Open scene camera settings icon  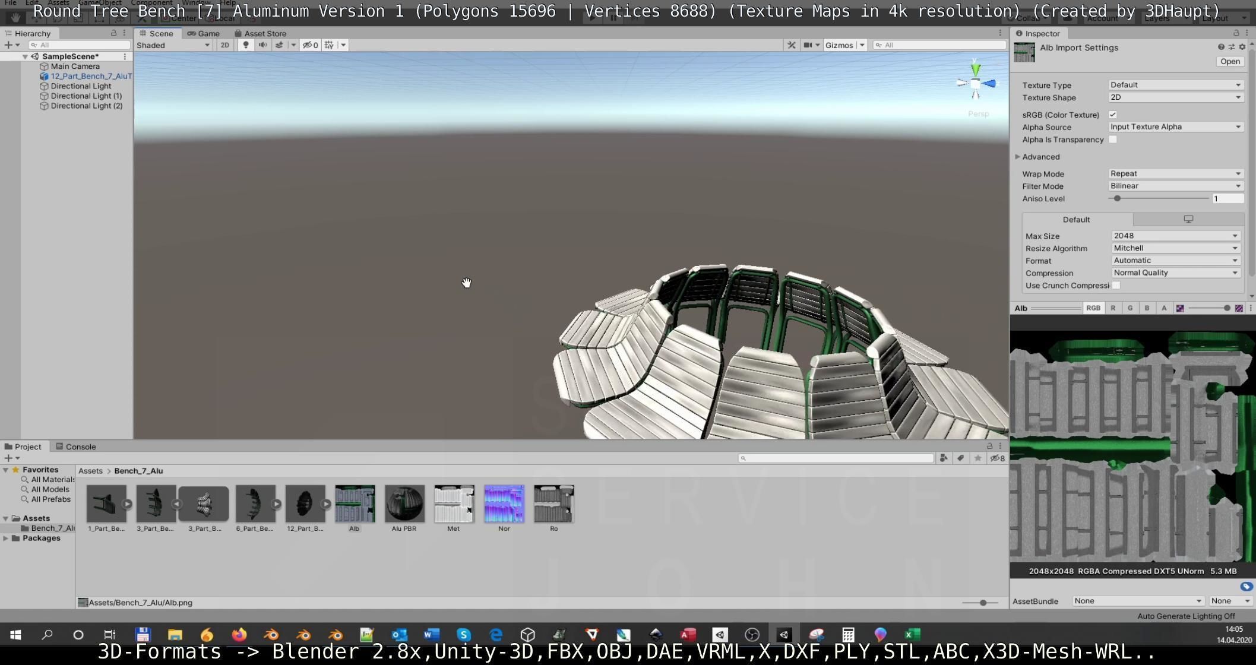point(808,45)
